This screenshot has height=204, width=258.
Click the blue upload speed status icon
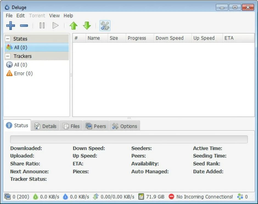click(65, 197)
